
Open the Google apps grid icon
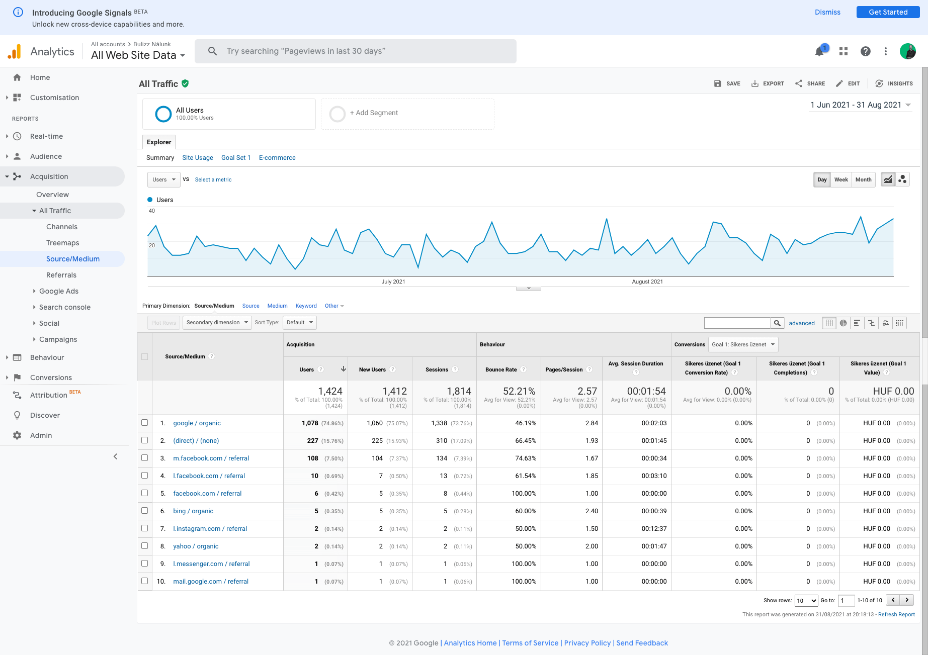click(843, 51)
